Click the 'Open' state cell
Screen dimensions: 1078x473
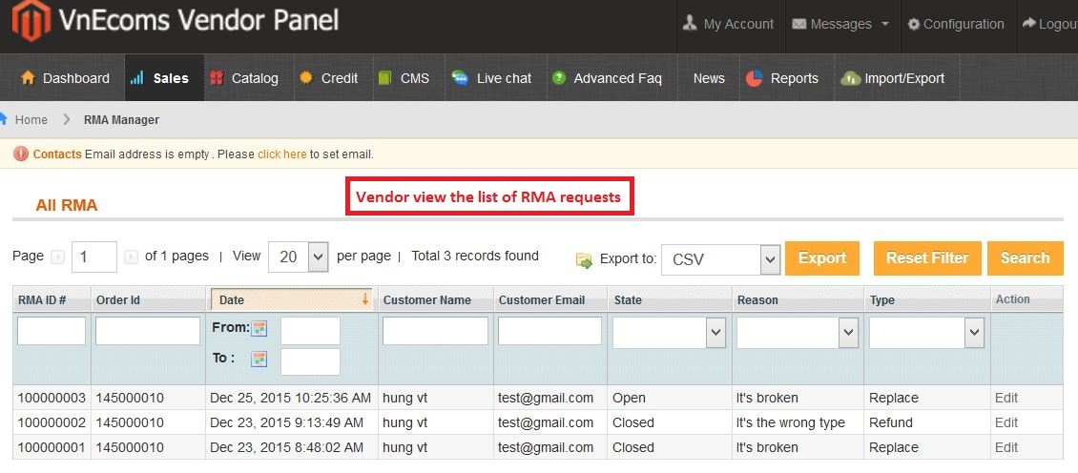tap(629, 398)
